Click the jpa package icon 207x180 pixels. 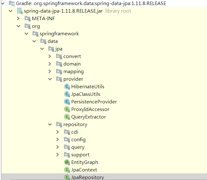51,49
